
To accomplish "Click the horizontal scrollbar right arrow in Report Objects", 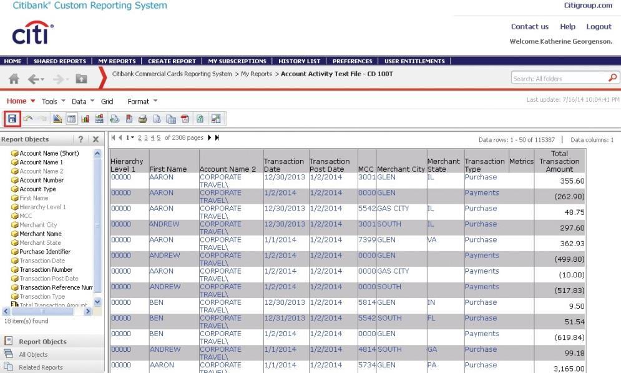I will (x=88, y=312).
